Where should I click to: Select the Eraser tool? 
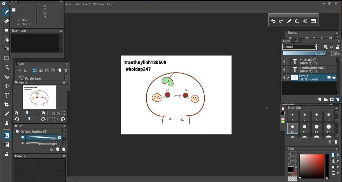pos(7,21)
